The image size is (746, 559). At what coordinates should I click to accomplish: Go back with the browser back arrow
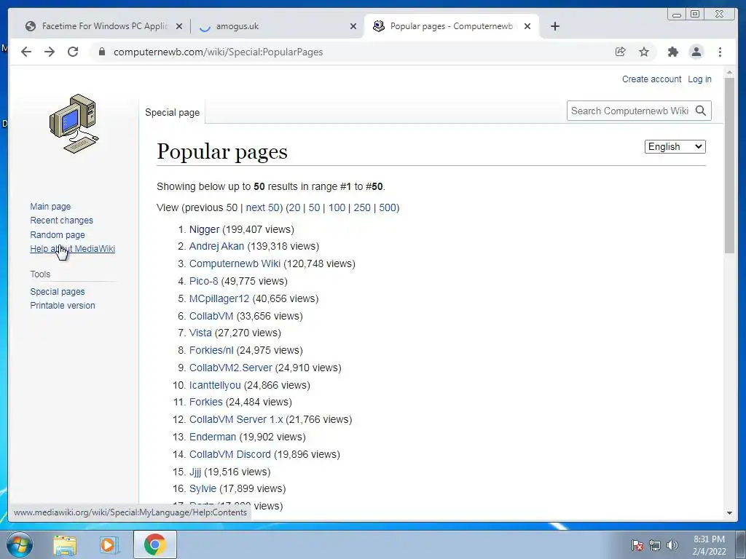tap(26, 52)
